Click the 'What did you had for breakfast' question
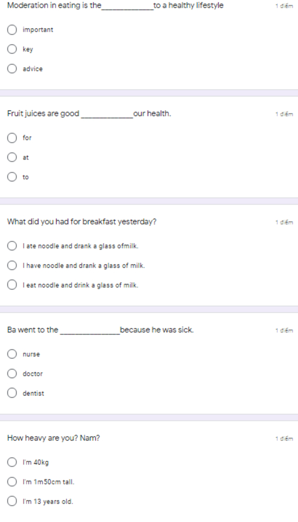The height and width of the screenshot is (522, 298). click(x=82, y=222)
